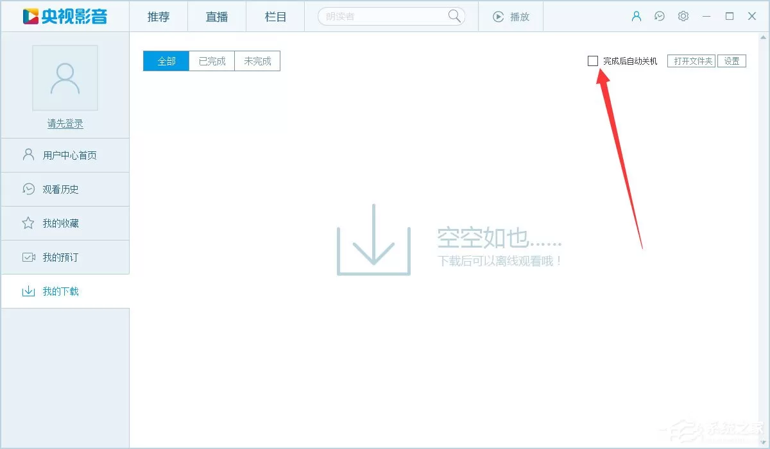The image size is (770, 449).
Task: Click the user avatar placeholder
Action: point(65,78)
